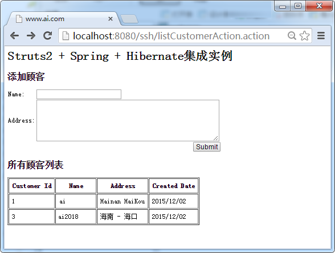Minimize the browser window

[x=283, y=6]
